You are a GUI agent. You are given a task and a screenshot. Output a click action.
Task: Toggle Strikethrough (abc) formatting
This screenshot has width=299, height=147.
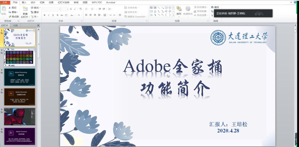(62, 15)
